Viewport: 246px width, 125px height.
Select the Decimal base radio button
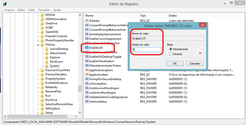point(171,54)
